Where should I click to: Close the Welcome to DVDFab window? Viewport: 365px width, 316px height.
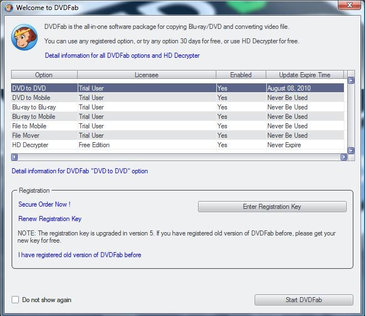[349, 5]
